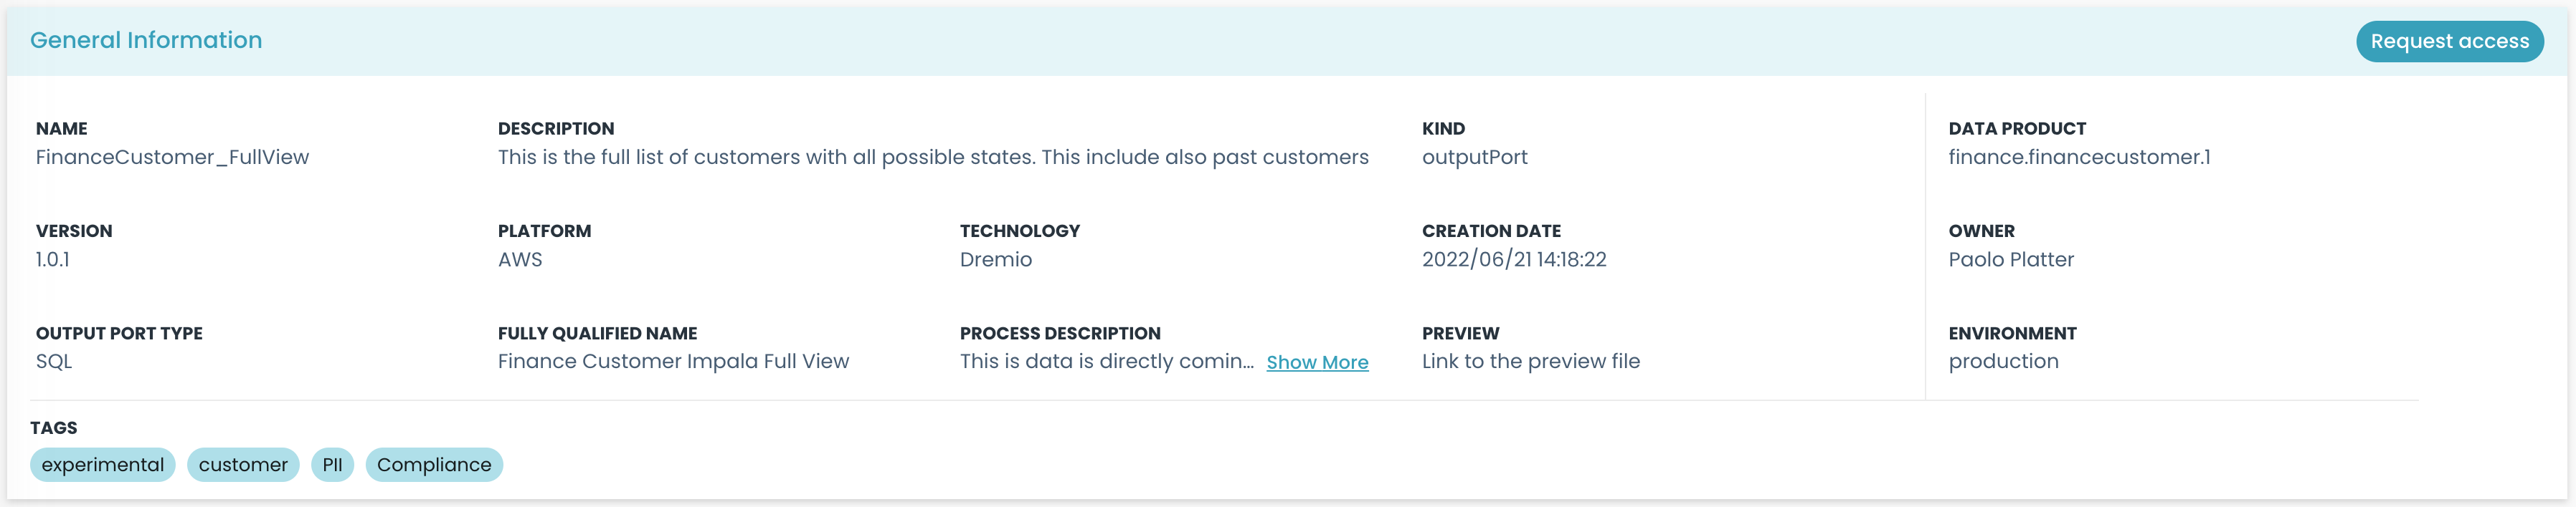Click the creation date 2022/06/21 14:18:22
Screen dimensions: 2576x507
point(1514,259)
